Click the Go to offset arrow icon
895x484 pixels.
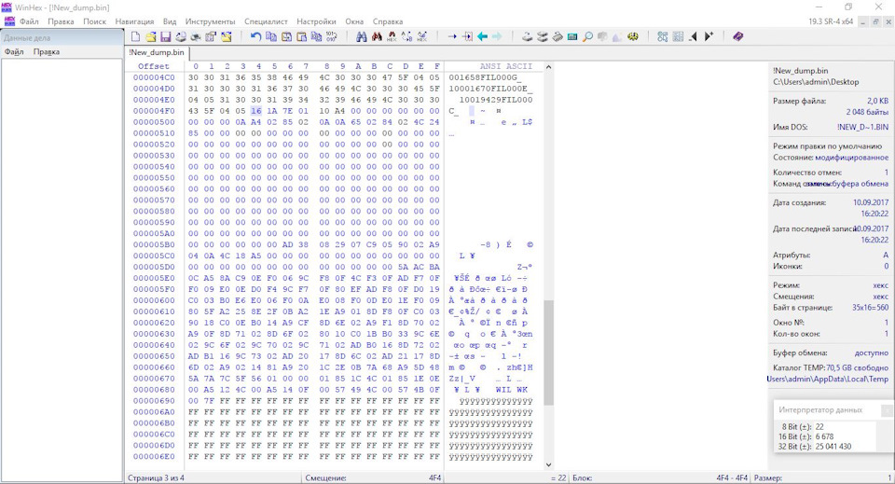[x=452, y=36]
